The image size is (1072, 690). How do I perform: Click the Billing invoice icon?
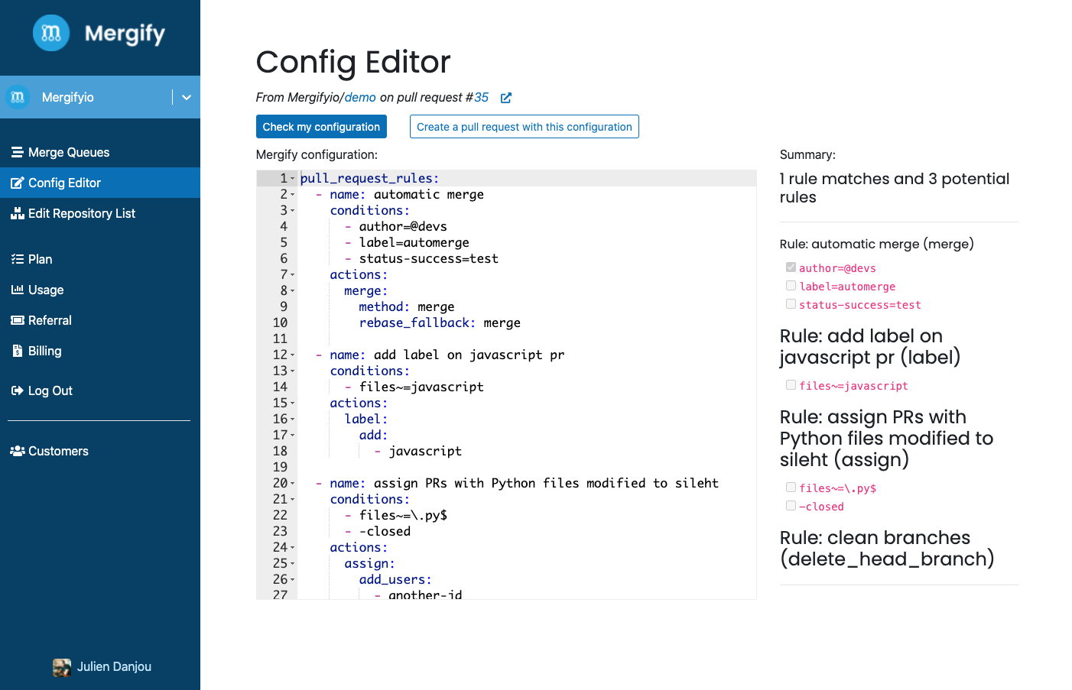(18, 351)
